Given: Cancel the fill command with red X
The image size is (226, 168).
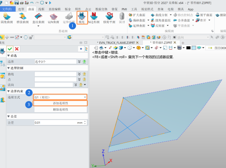Looking at the screenshot, I should [x=17, y=49].
